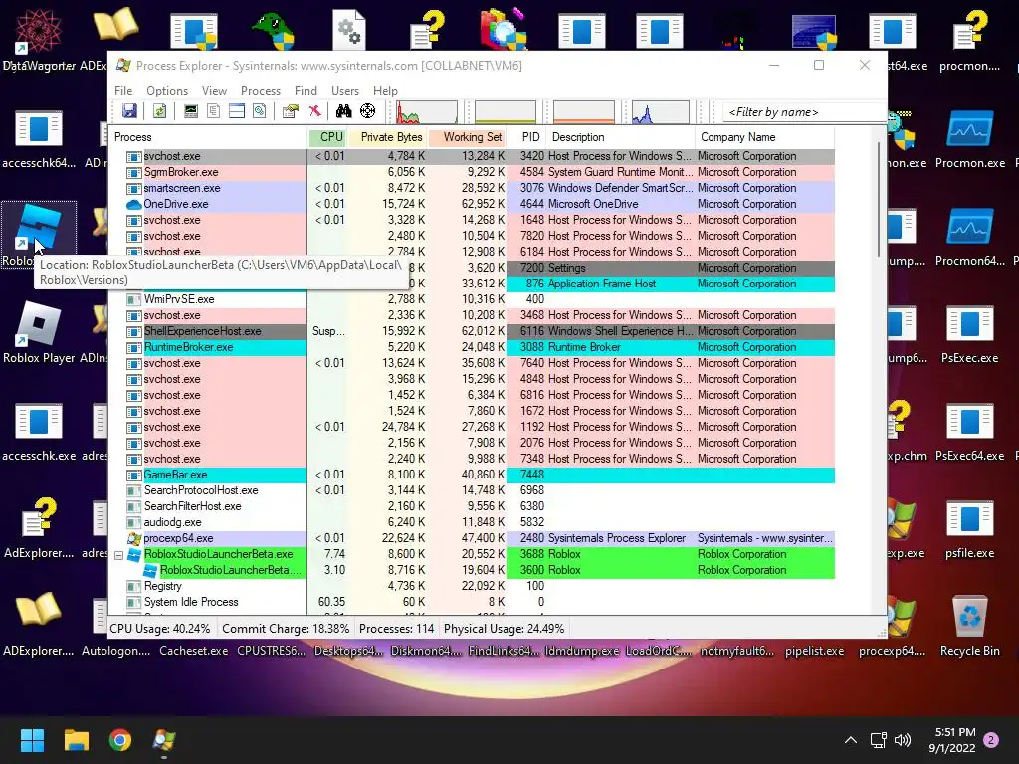
Task: Open the System Information toolbar icon
Action: pyautogui.click(x=191, y=111)
